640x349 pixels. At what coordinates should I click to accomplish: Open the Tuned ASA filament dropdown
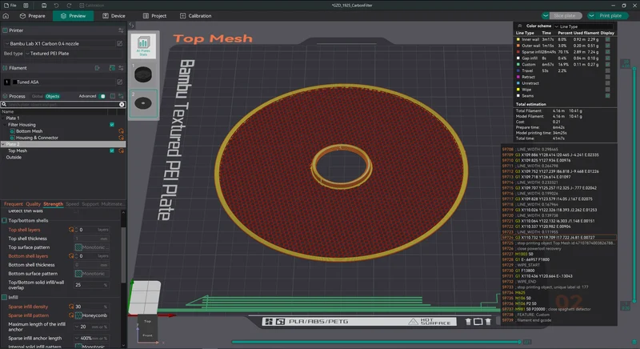63,82
